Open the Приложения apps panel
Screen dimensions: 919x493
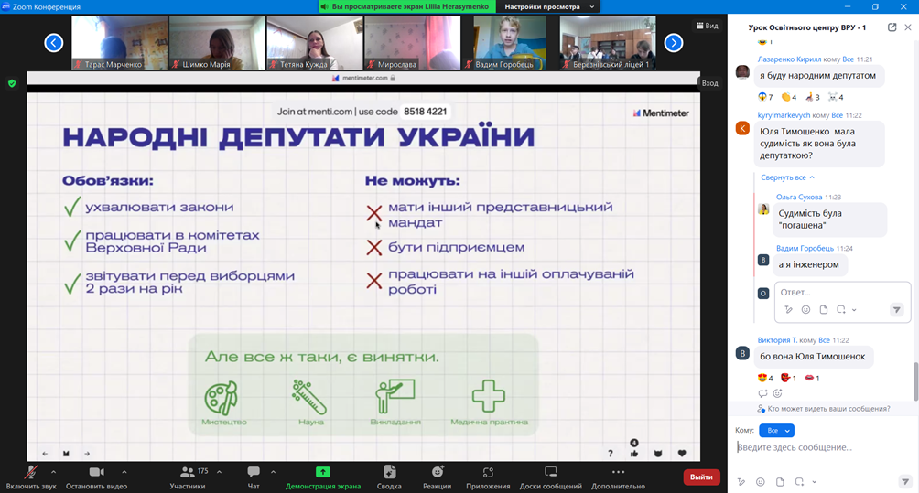pos(488,475)
